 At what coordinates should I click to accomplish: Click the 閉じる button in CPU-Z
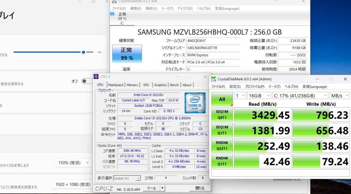pyautogui.click(x=200, y=188)
